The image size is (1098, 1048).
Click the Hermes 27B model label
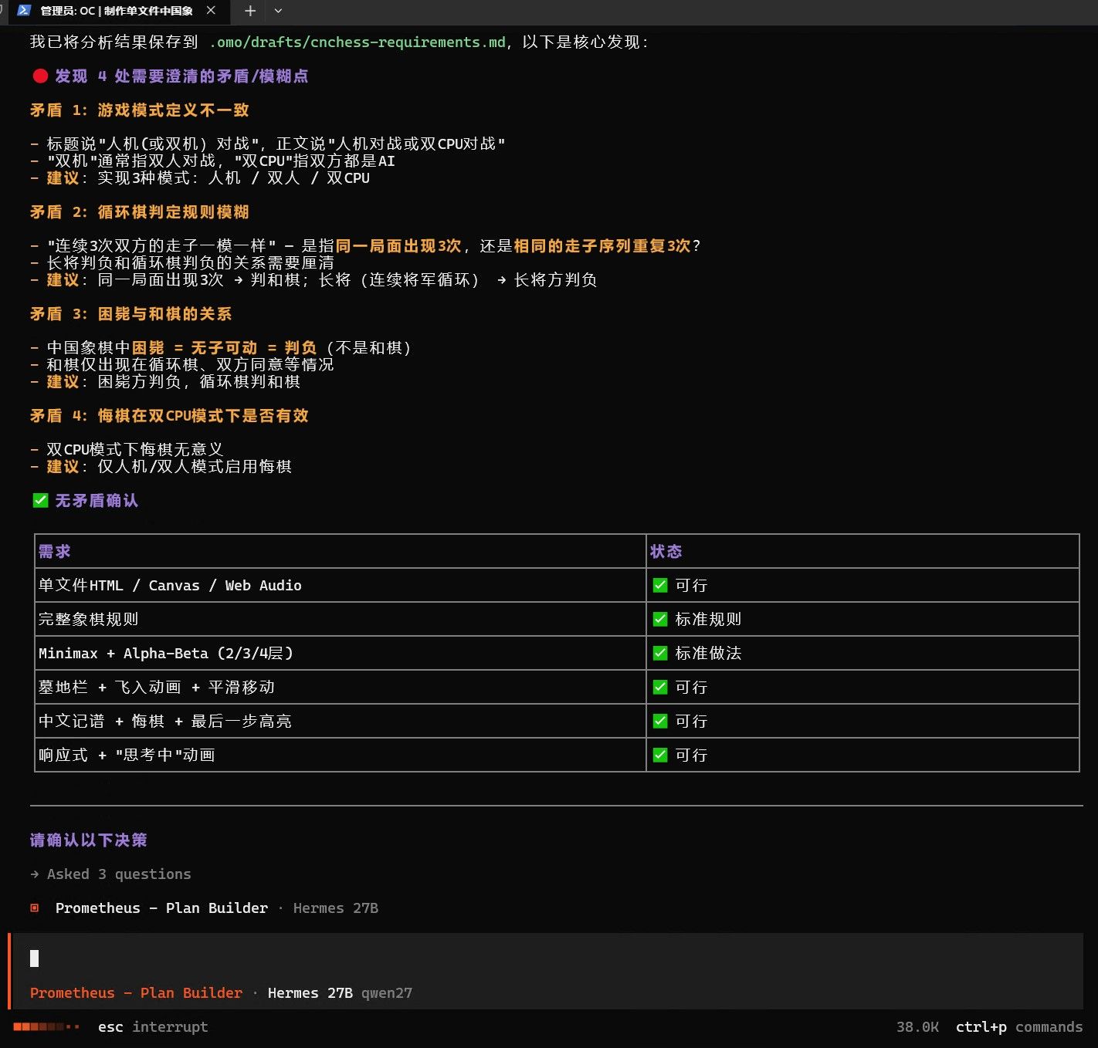(x=310, y=993)
